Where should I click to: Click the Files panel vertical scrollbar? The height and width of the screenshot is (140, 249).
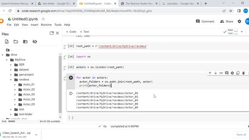60,84
